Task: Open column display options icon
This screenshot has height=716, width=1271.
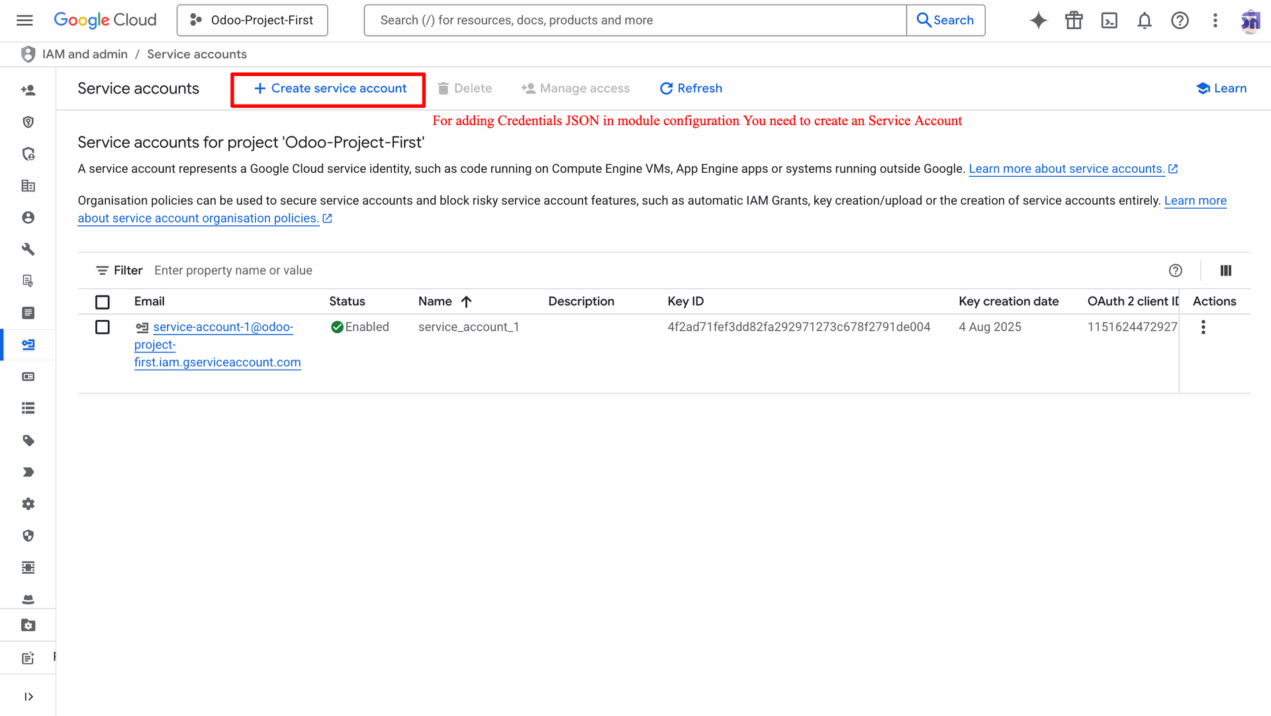Action: [x=1225, y=270]
